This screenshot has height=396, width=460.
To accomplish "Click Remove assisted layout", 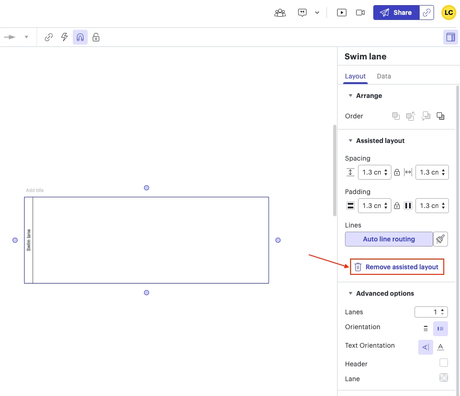I will 397,267.
